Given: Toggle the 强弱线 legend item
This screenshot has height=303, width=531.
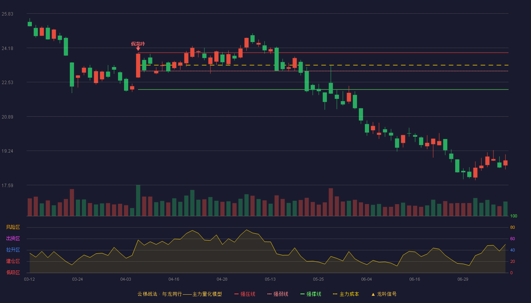Looking at the screenshot, I should pos(278,294).
